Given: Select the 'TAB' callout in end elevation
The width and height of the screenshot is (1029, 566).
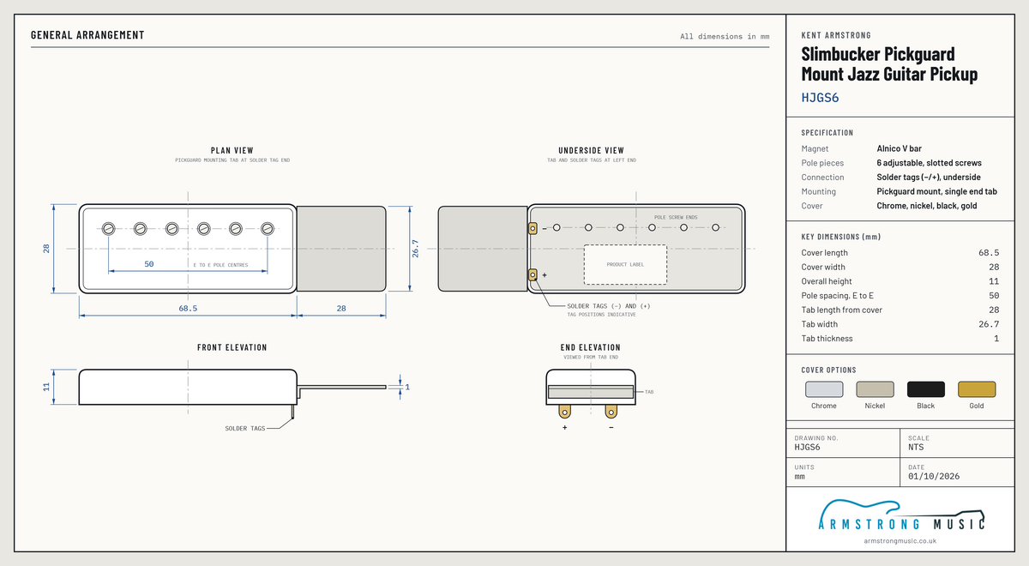Looking at the screenshot, I should pos(649,392).
